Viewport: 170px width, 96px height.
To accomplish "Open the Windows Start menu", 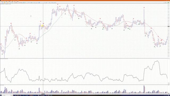I will 1,95.
